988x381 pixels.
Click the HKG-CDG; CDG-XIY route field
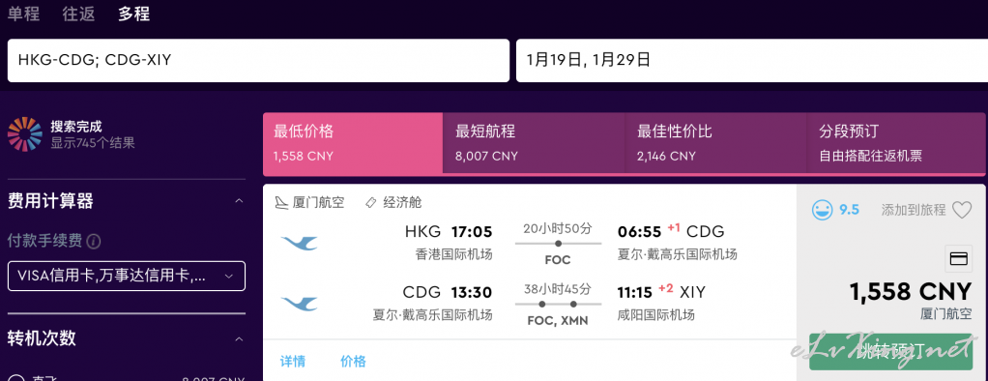[258, 61]
